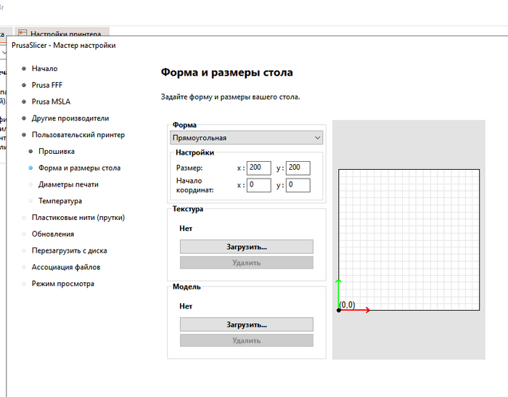
Task: Open Режим просмотра wizard page
Action: click(x=62, y=284)
